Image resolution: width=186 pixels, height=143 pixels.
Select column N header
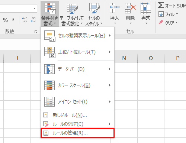(x=124, y=58)
